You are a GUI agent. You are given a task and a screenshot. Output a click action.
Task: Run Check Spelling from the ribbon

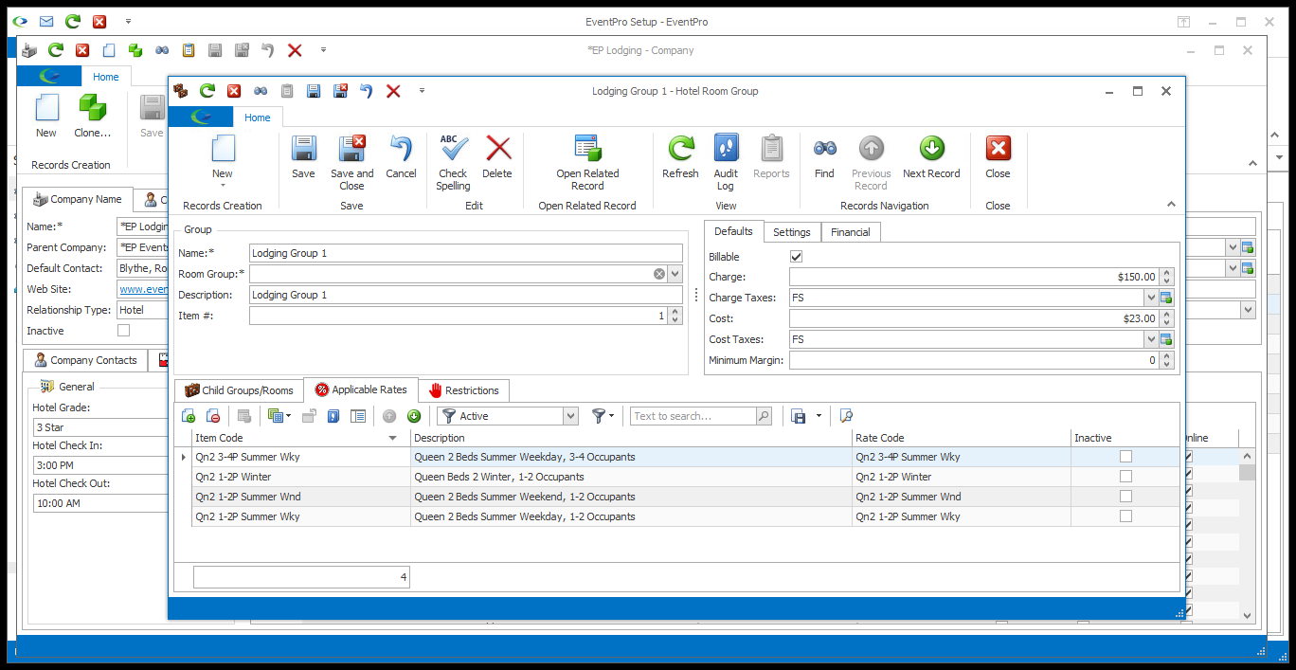pos(453,162)
